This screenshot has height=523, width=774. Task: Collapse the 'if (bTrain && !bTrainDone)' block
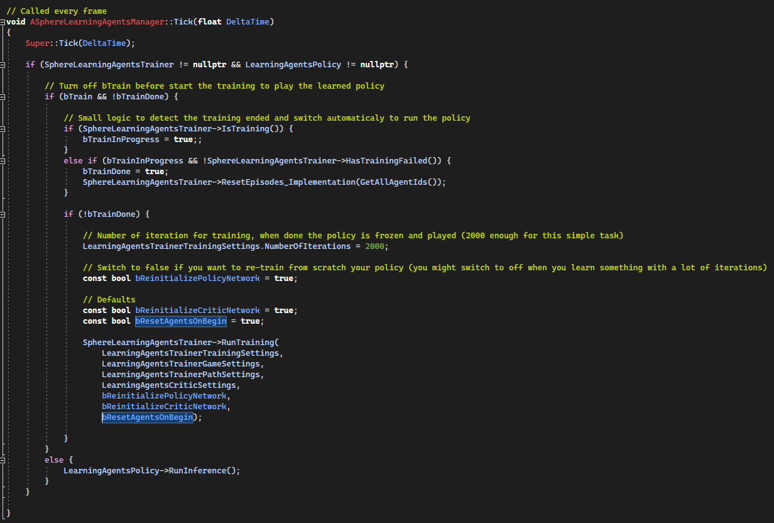pos(3,97)
